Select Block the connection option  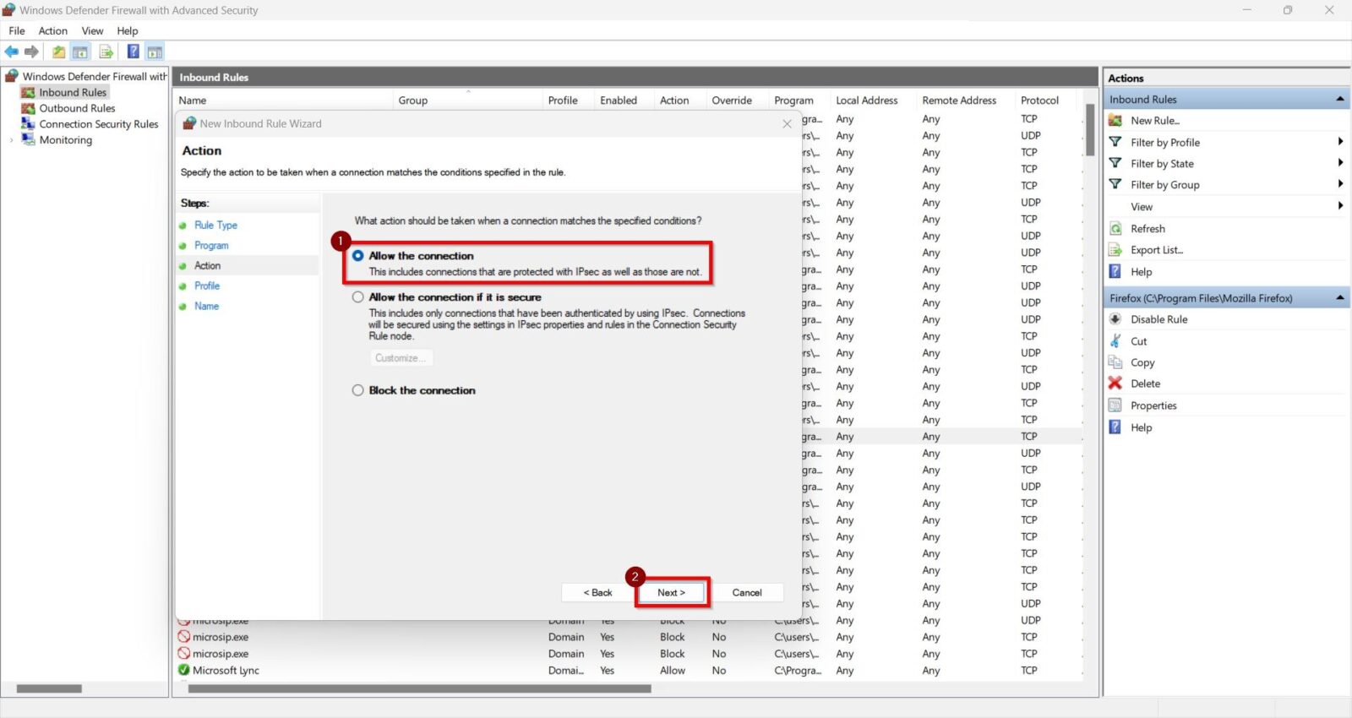tap(358, 390)
